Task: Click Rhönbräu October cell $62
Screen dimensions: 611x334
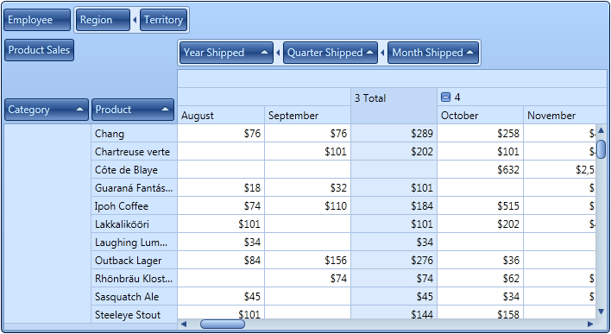Action: [x=480, y=279]
